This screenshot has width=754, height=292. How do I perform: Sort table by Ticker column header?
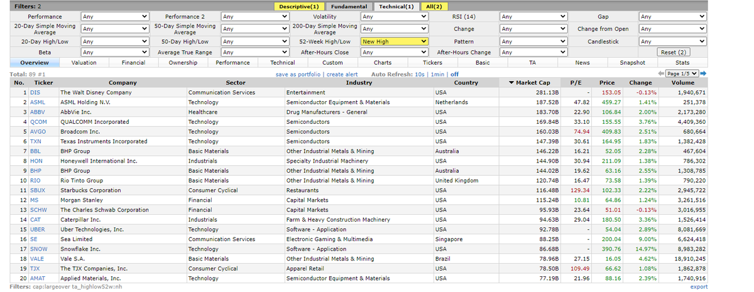(x=43, y=83)
